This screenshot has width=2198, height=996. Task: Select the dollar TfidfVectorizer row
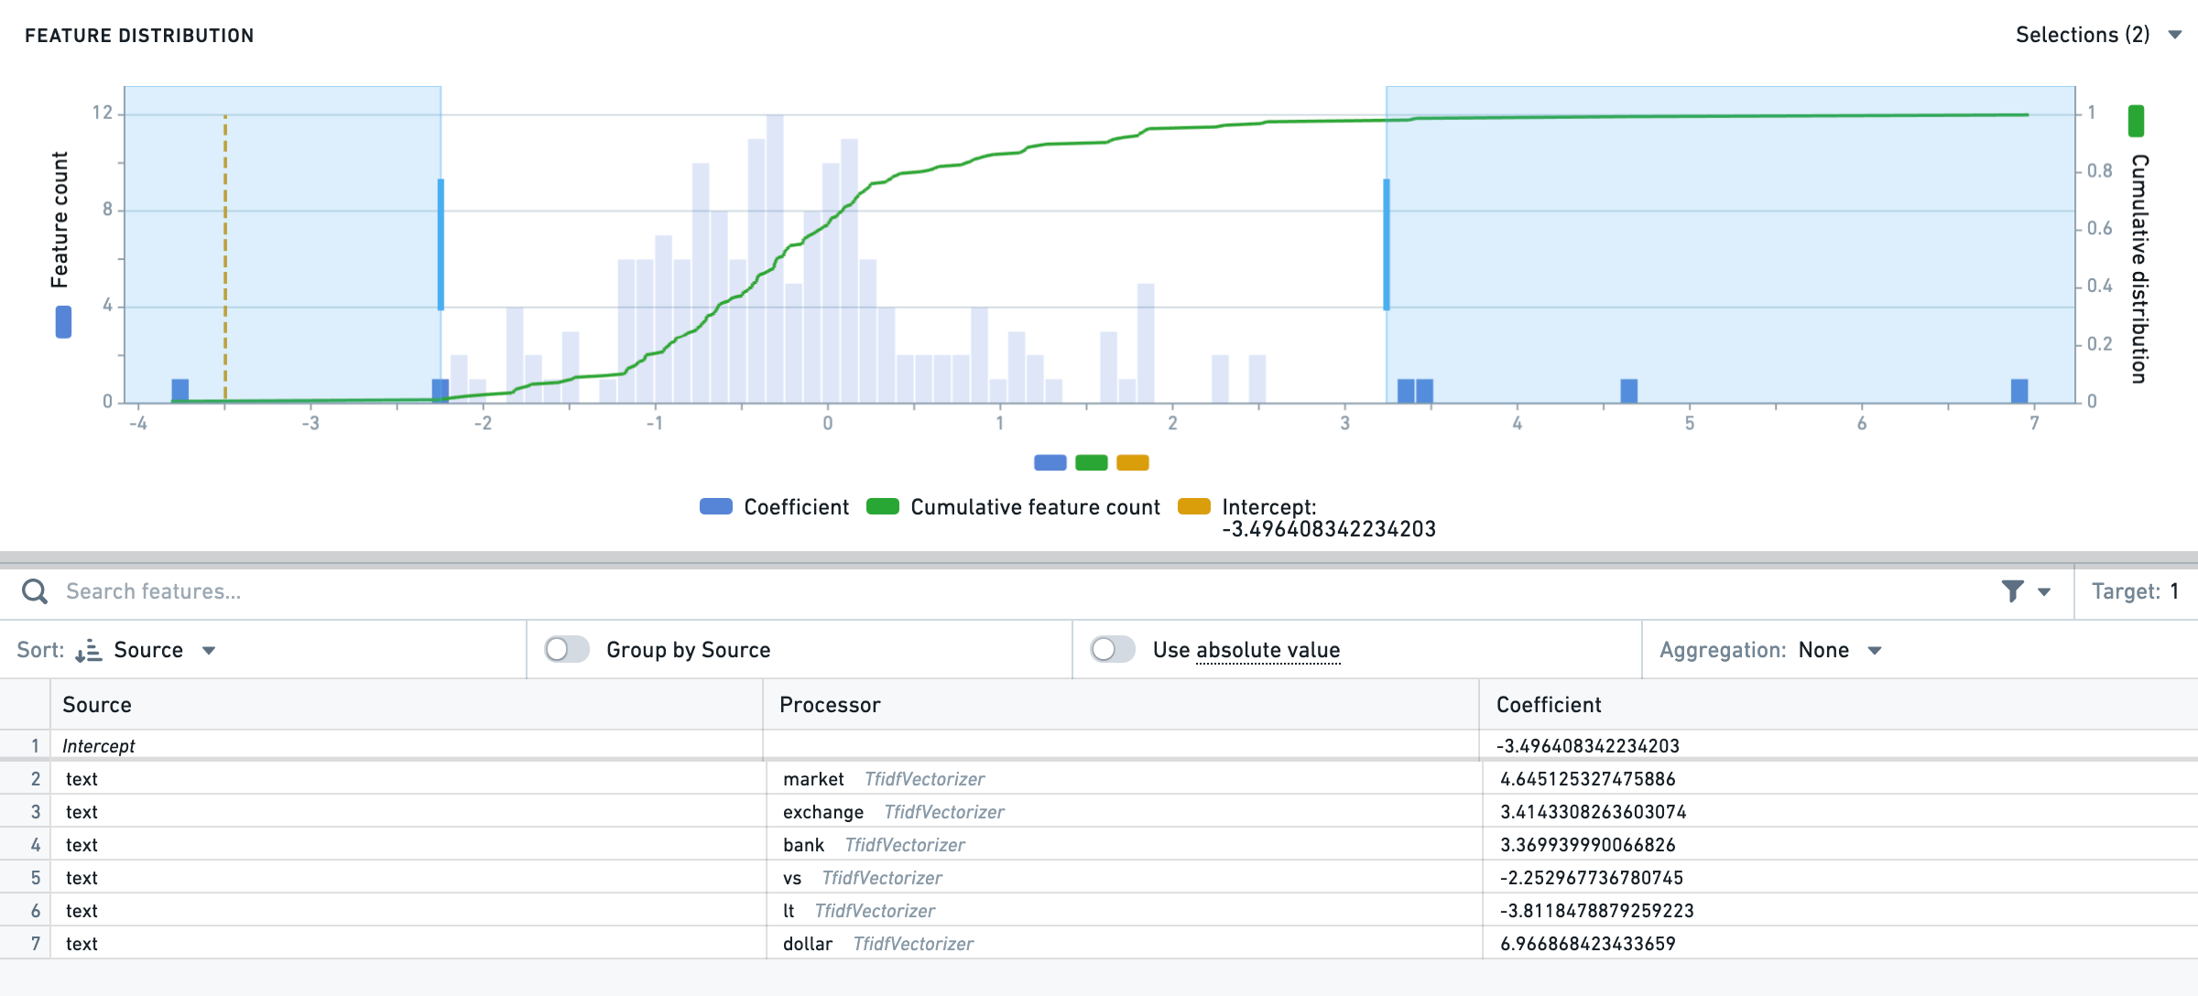1099,943
